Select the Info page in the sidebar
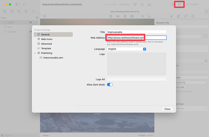This screenshot has height=137, width=209. point(19,27)
